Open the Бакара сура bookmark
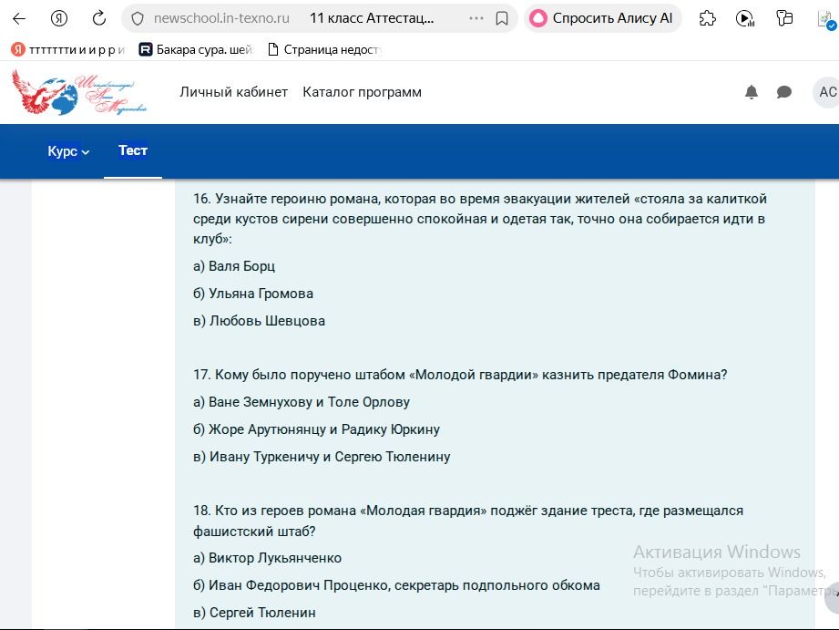Viewport: 839px width, 630px height. [196, 50]
